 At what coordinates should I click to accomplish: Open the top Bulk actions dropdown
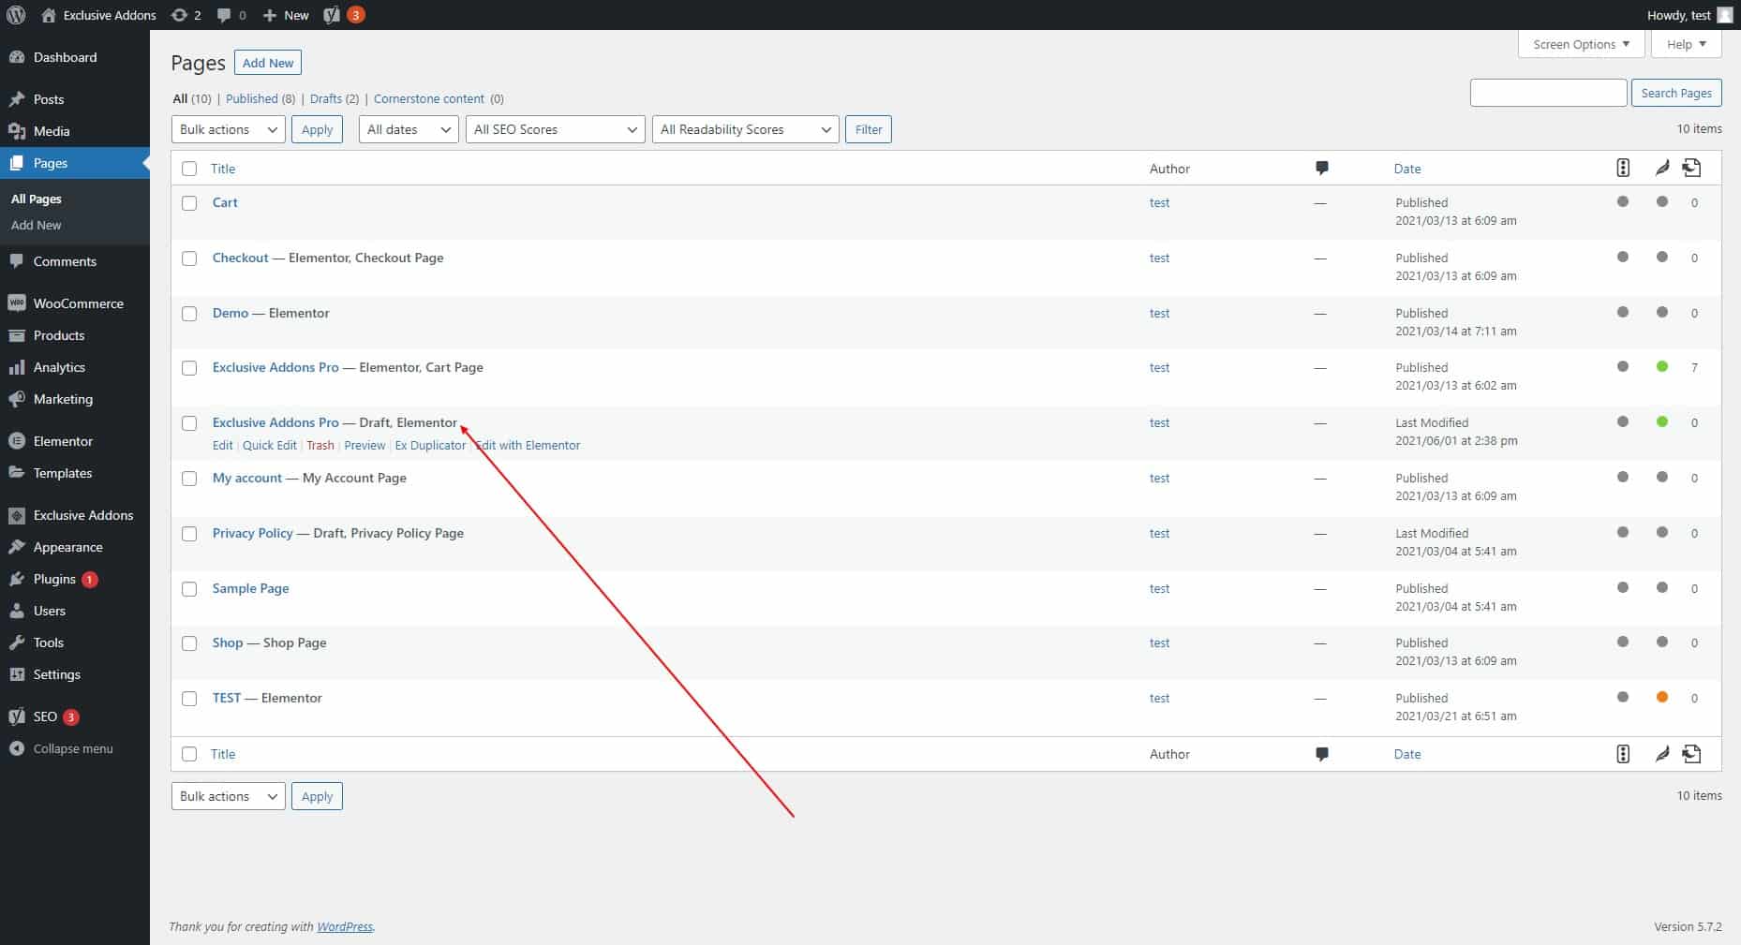[229, 129]
